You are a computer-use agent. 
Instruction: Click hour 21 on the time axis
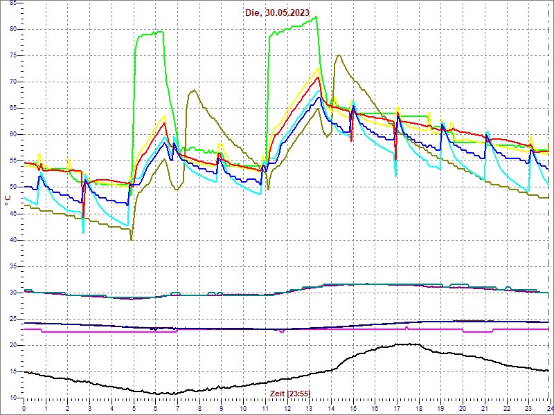point(484,407)
